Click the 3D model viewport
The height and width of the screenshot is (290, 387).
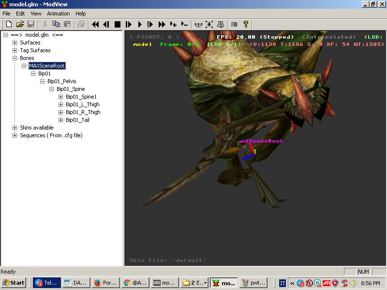click(256, 148)
